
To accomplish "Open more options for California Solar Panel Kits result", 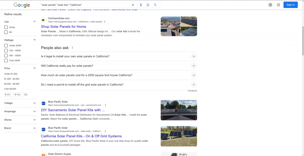I will pos(105,131).
